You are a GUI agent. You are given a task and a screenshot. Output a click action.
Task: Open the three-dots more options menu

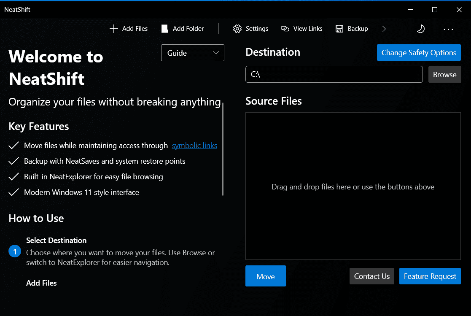click(x=448, y=29)
